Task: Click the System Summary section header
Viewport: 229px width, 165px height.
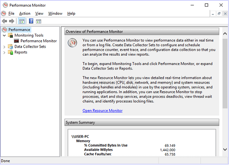Action: click(x=142, y=122)
